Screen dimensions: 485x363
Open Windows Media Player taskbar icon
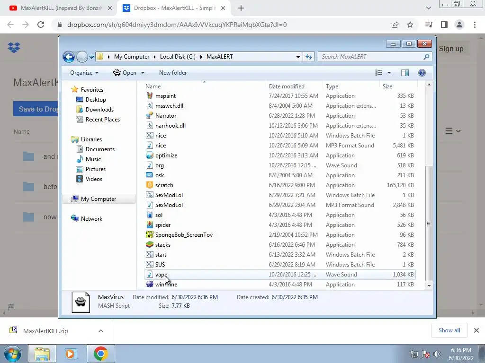pyautogui.click(x=71, y=354)
